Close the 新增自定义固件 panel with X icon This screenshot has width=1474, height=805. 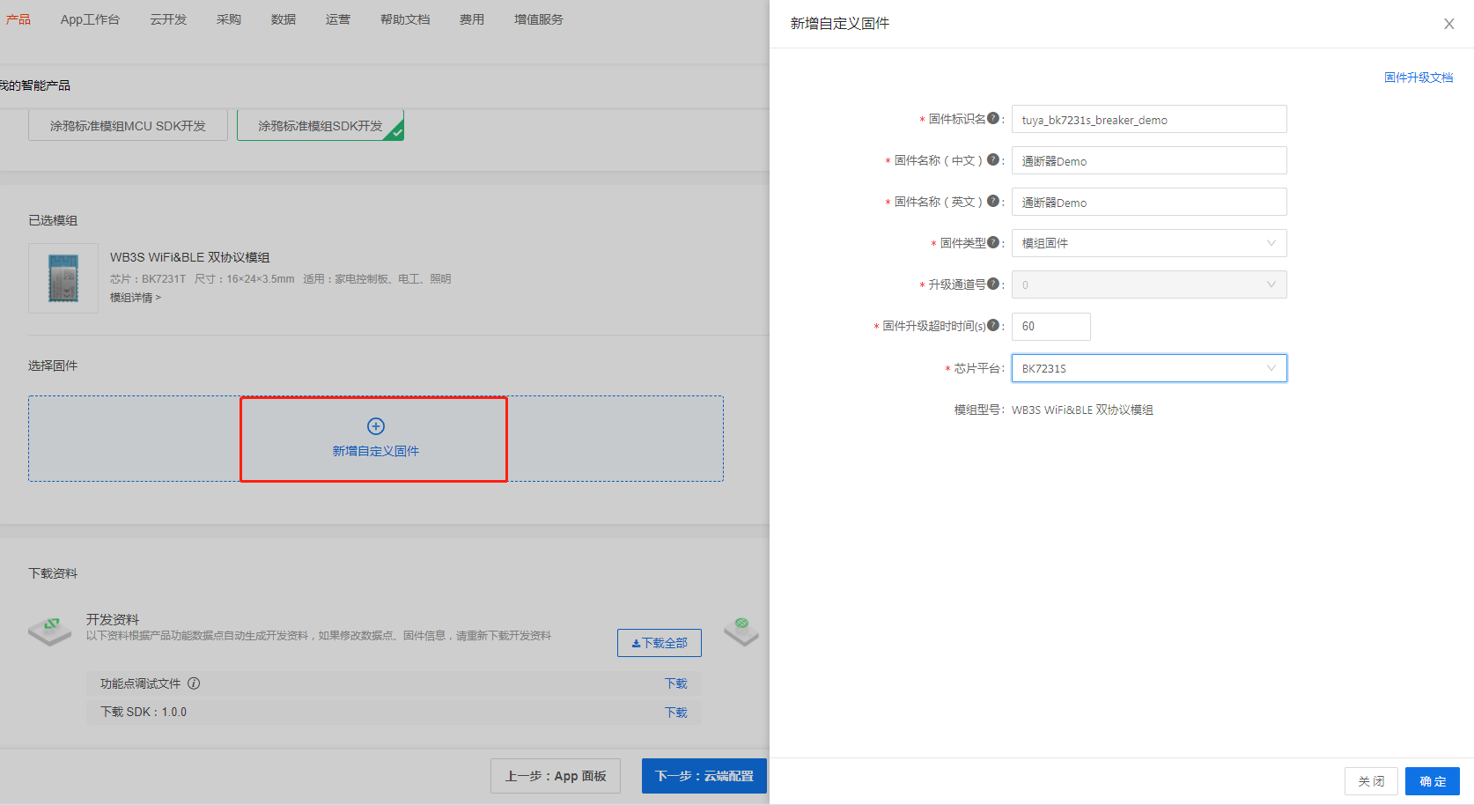[1448, 24]
